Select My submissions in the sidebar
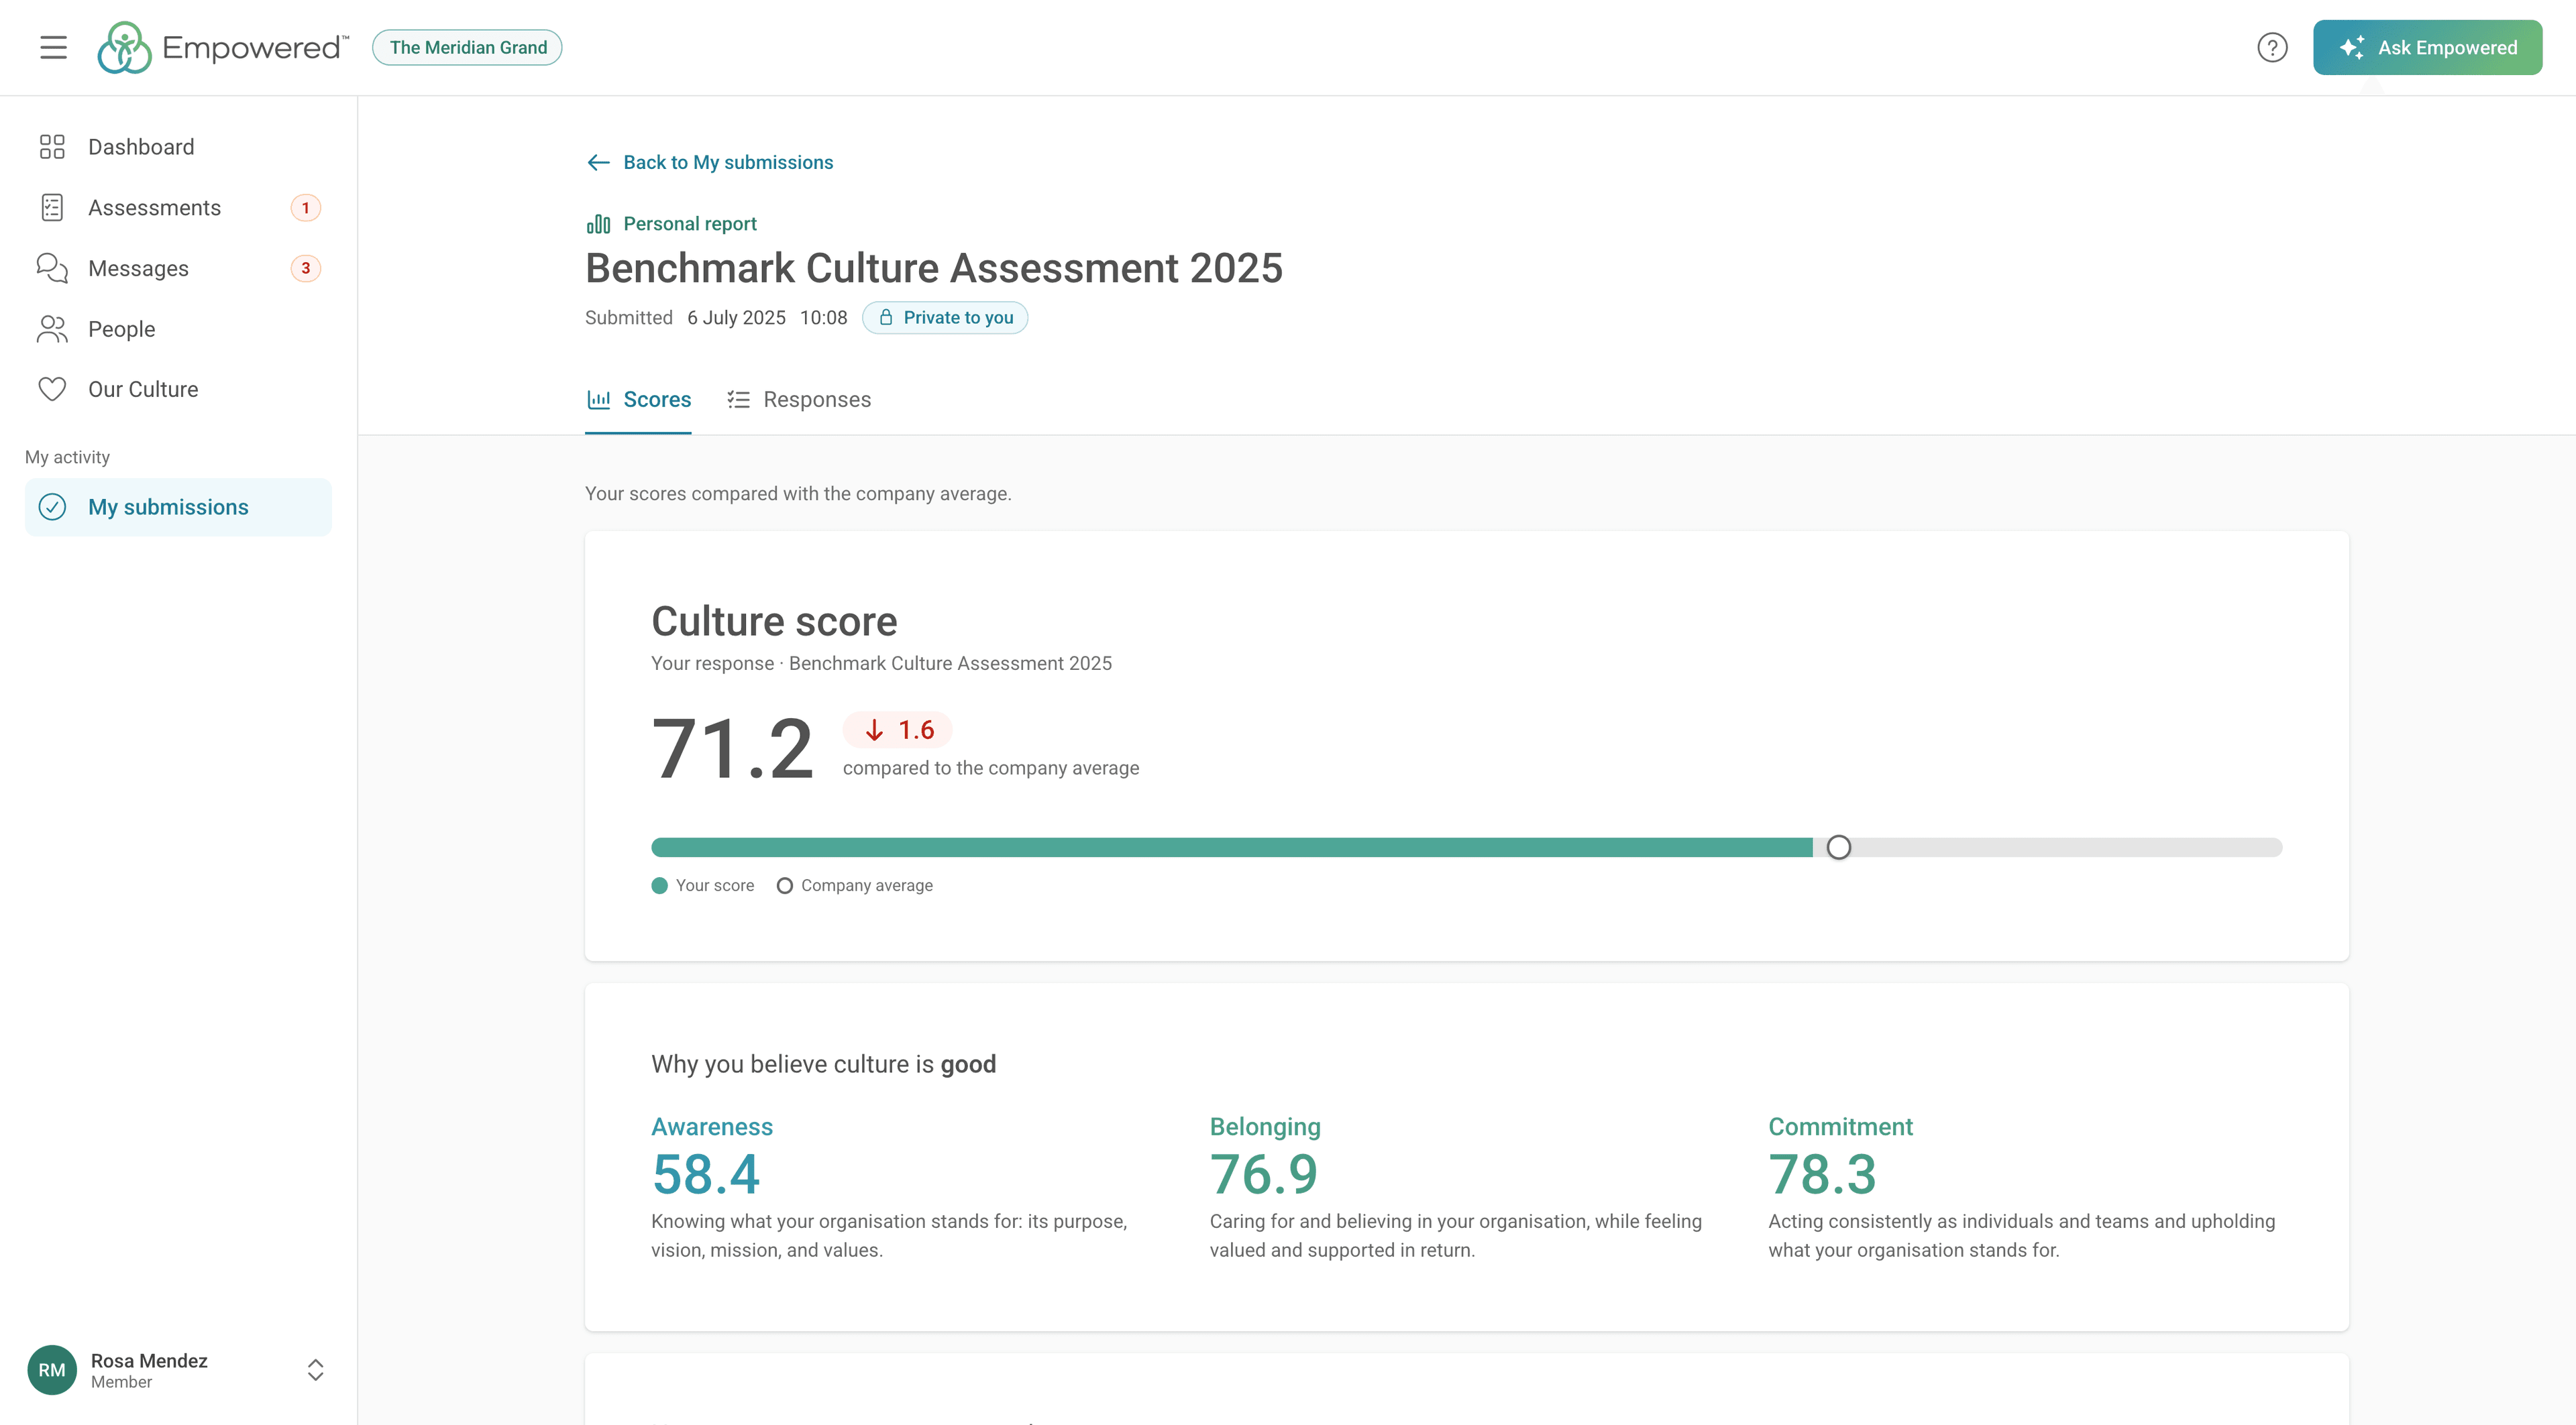The width and height of the screenshot is (2576, 1425). tap(178, 507)
